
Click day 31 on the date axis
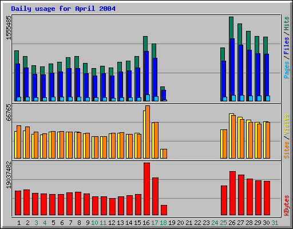pyautogui.click(x=275, y=223)
